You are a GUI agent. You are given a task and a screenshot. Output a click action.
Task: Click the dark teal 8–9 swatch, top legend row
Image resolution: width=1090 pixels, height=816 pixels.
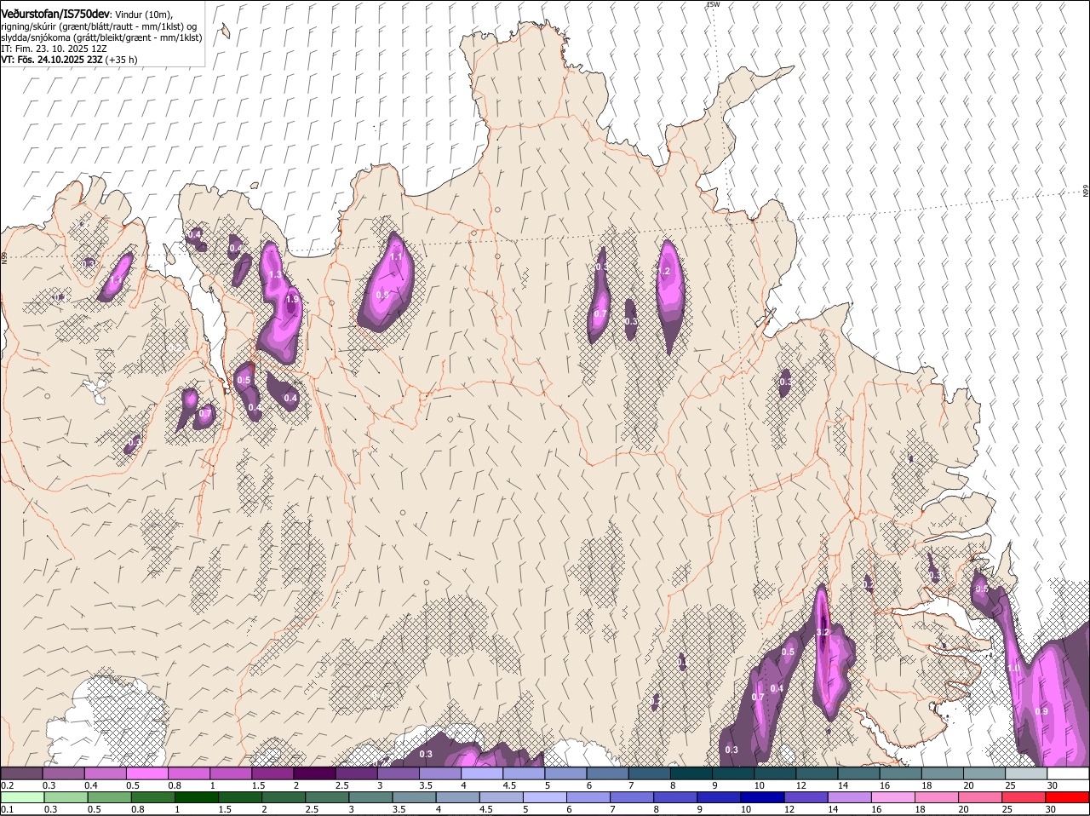coord(691,773)
